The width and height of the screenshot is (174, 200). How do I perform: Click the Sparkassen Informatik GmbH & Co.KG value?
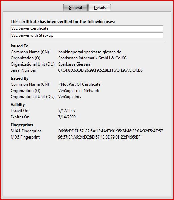pos(93,58)
